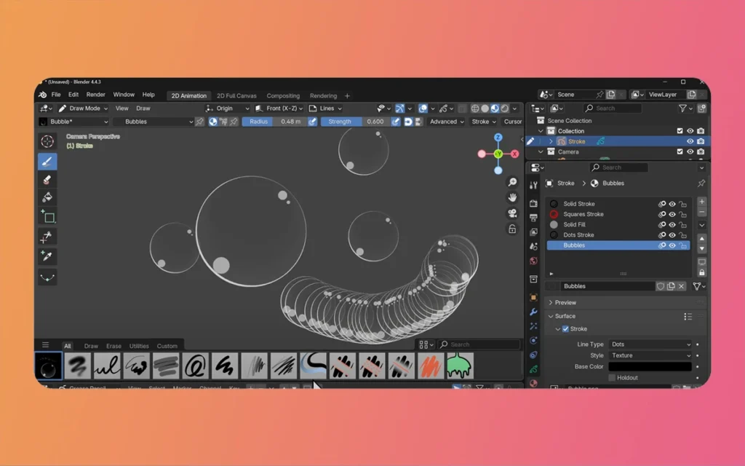Image resolution: width=745 pixels, height=466 pixels.
Task: Open the Advanced brush settings dropdown
Action: [446, 122]
